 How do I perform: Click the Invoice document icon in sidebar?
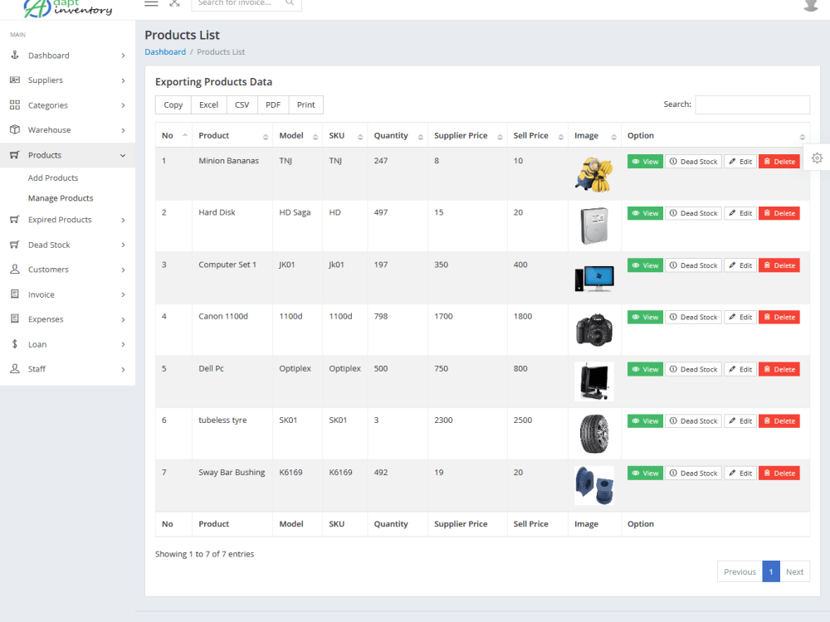(15, 294)
